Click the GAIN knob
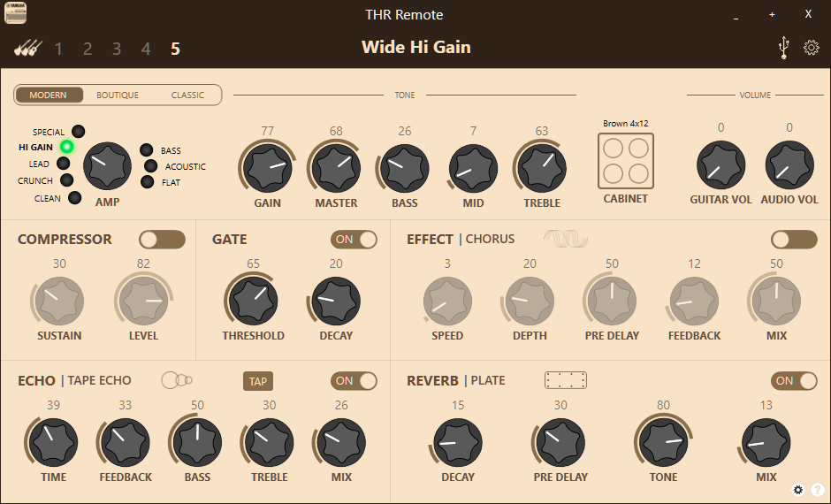The height and width of the screenshot is (504, 831). coord(268,168)
